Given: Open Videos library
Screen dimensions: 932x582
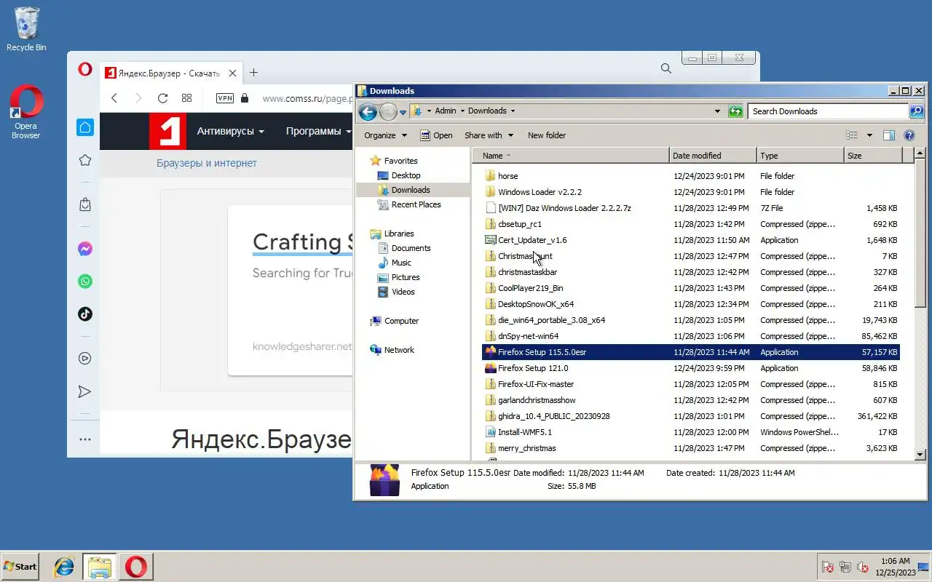Looking at the screenshot, I should (x=403, y=292).
